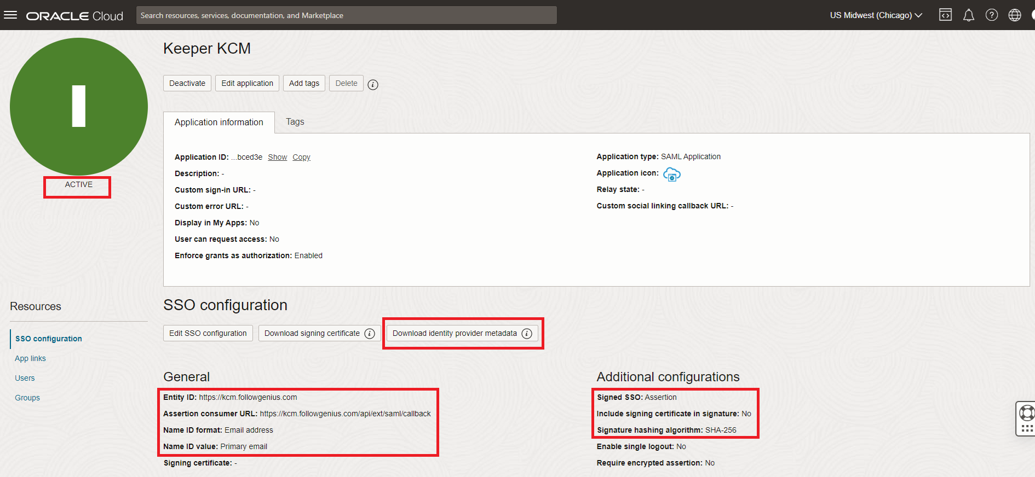Open the Cloud Shell developer tools icon
The height and width of the screenshot is (477, 1035).
coord(945,15)
